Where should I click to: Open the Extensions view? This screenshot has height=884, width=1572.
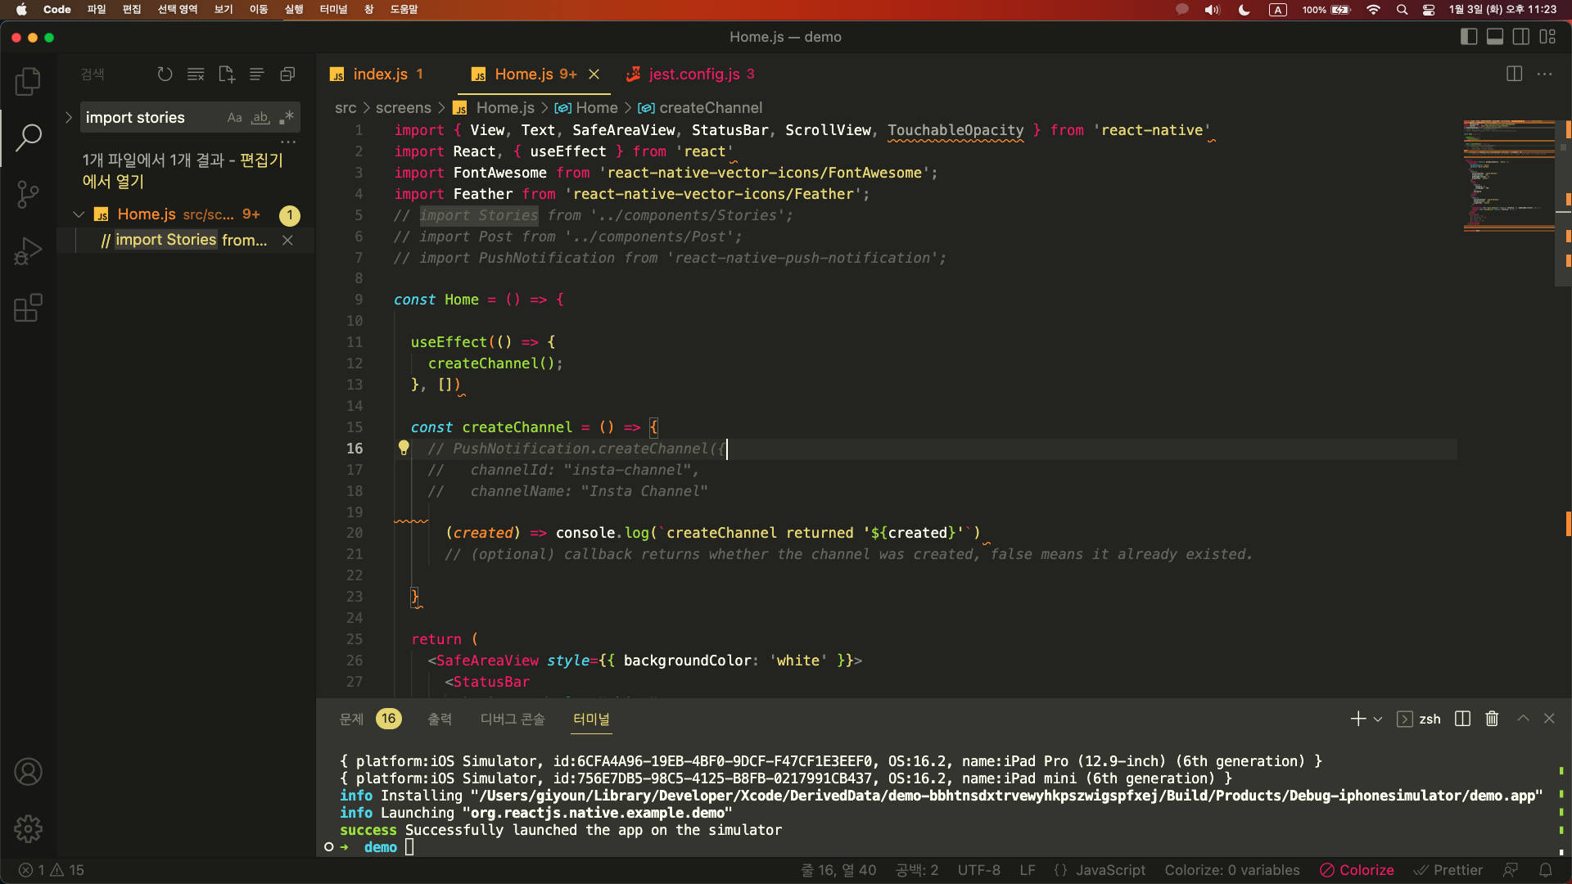pos(28,308)
